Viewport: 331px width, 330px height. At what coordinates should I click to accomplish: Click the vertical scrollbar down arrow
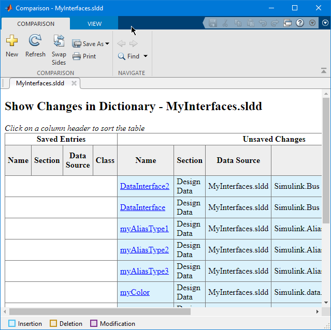click(x=326, y=303)
